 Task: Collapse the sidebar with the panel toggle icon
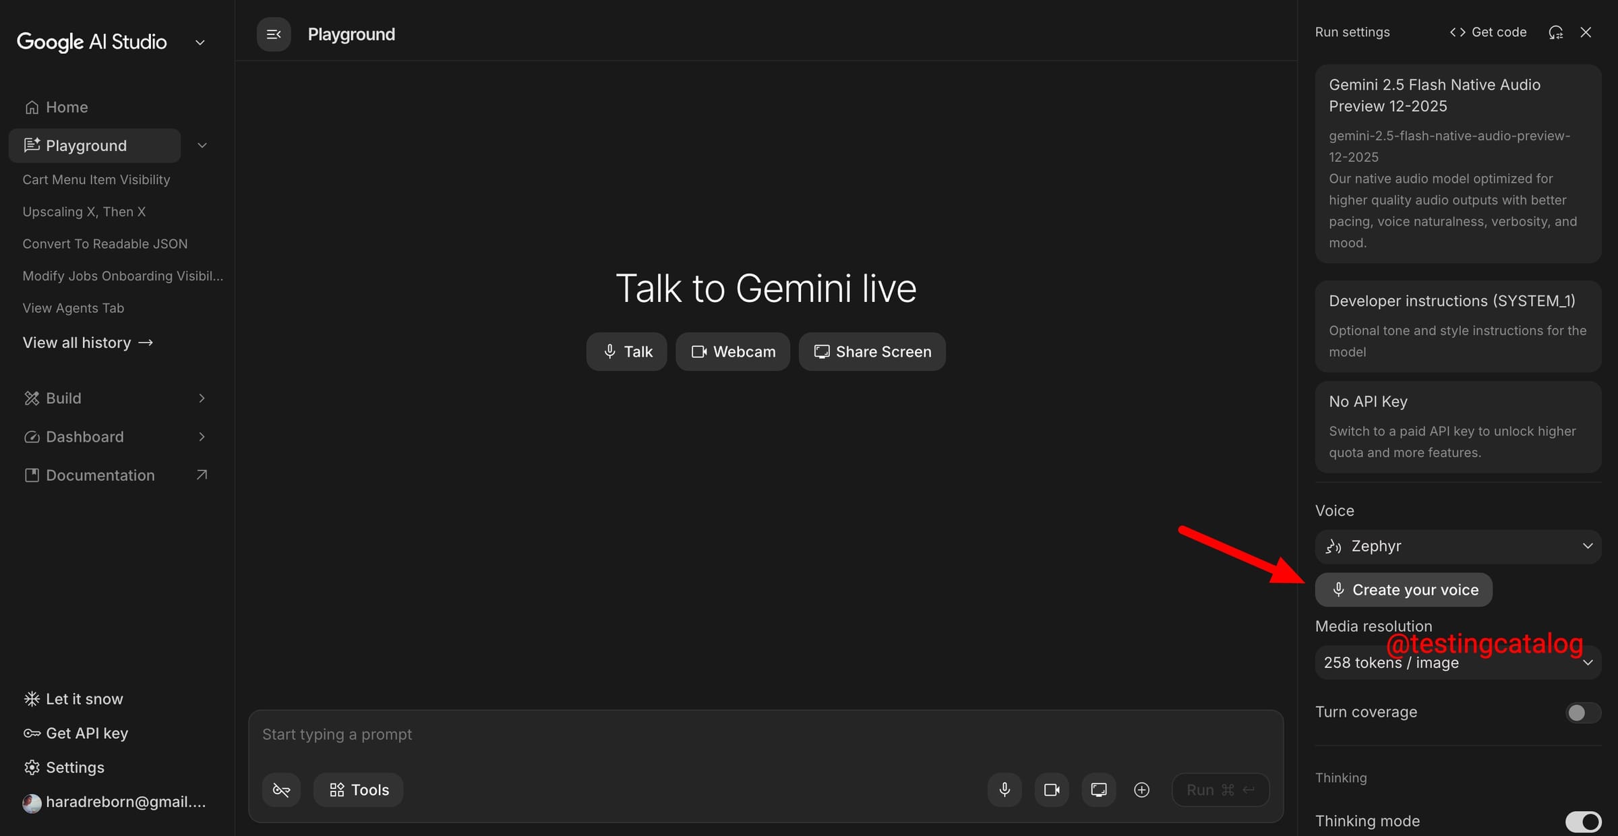(273, 34)
